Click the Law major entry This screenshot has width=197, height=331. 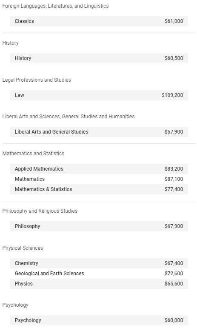point(99,95)
